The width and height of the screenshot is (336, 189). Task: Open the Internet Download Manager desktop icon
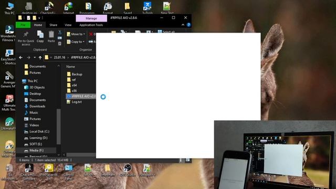point(69,7)
